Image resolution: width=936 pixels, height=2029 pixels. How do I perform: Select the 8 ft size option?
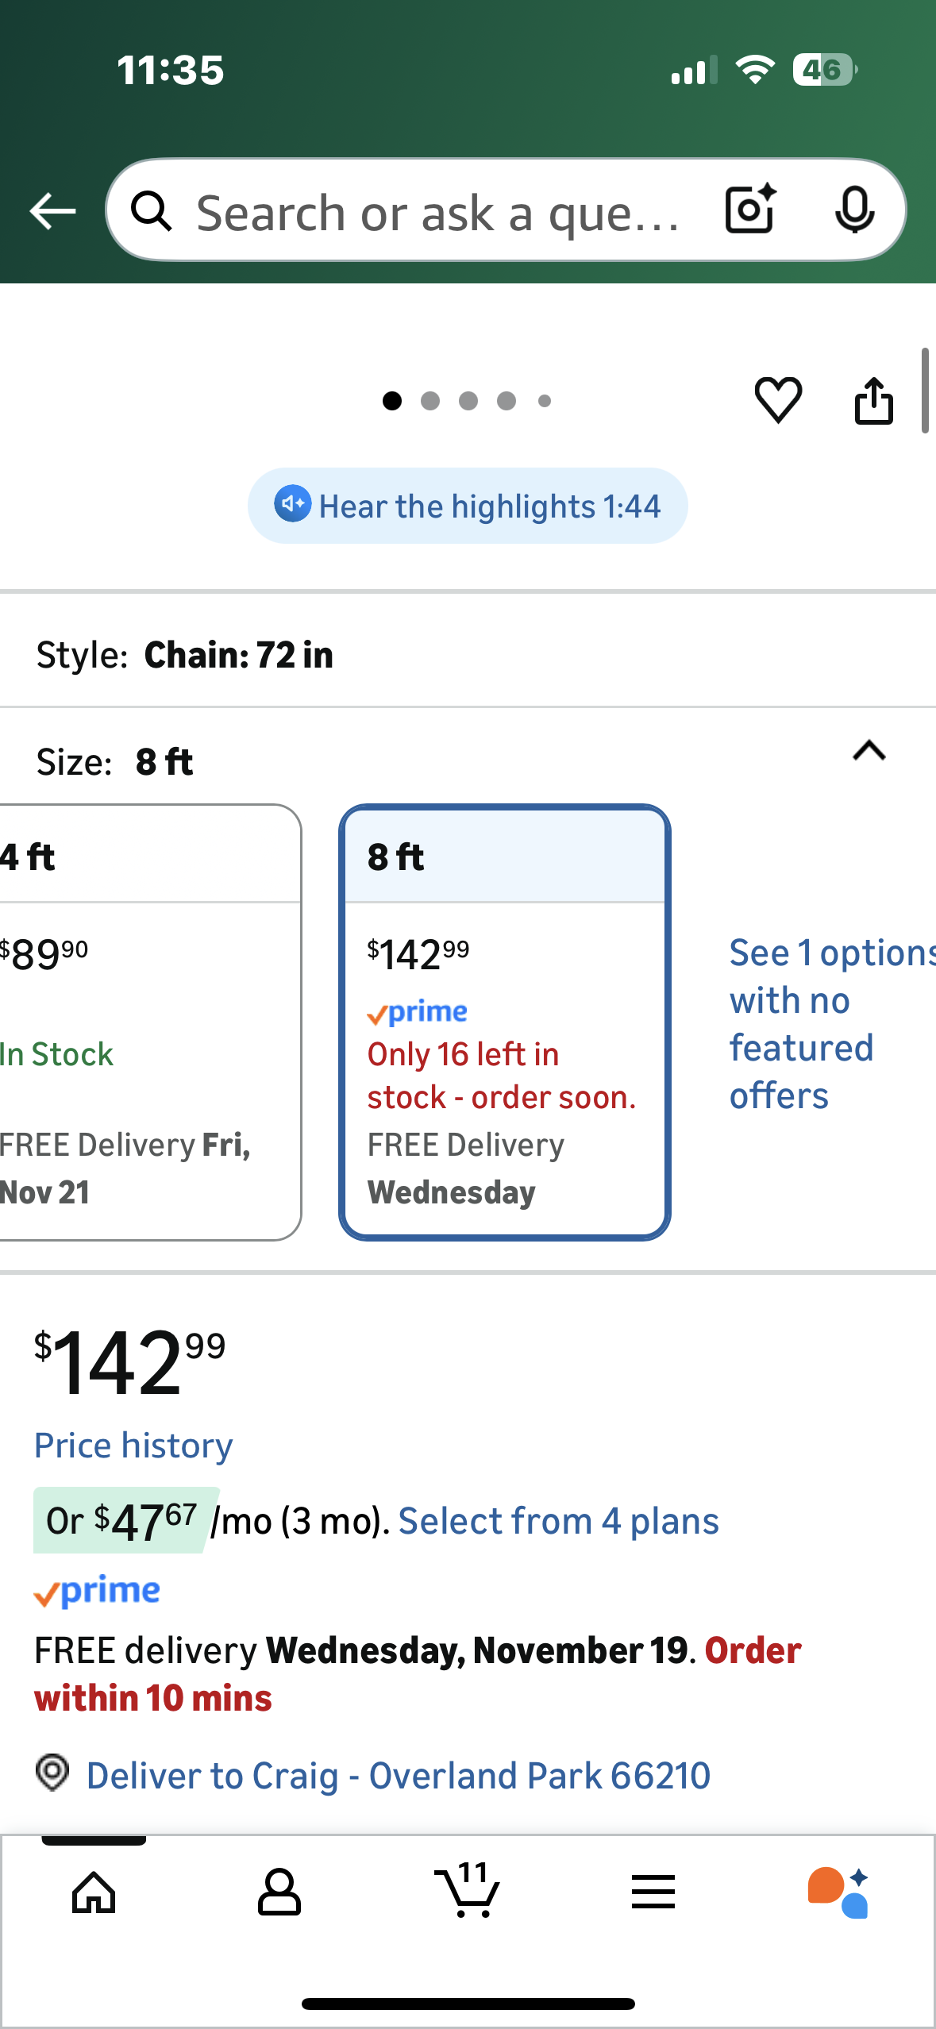(x=505, y=1021)
